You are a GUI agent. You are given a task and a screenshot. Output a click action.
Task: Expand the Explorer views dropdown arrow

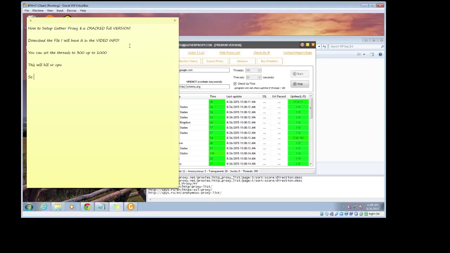point(364,54)
